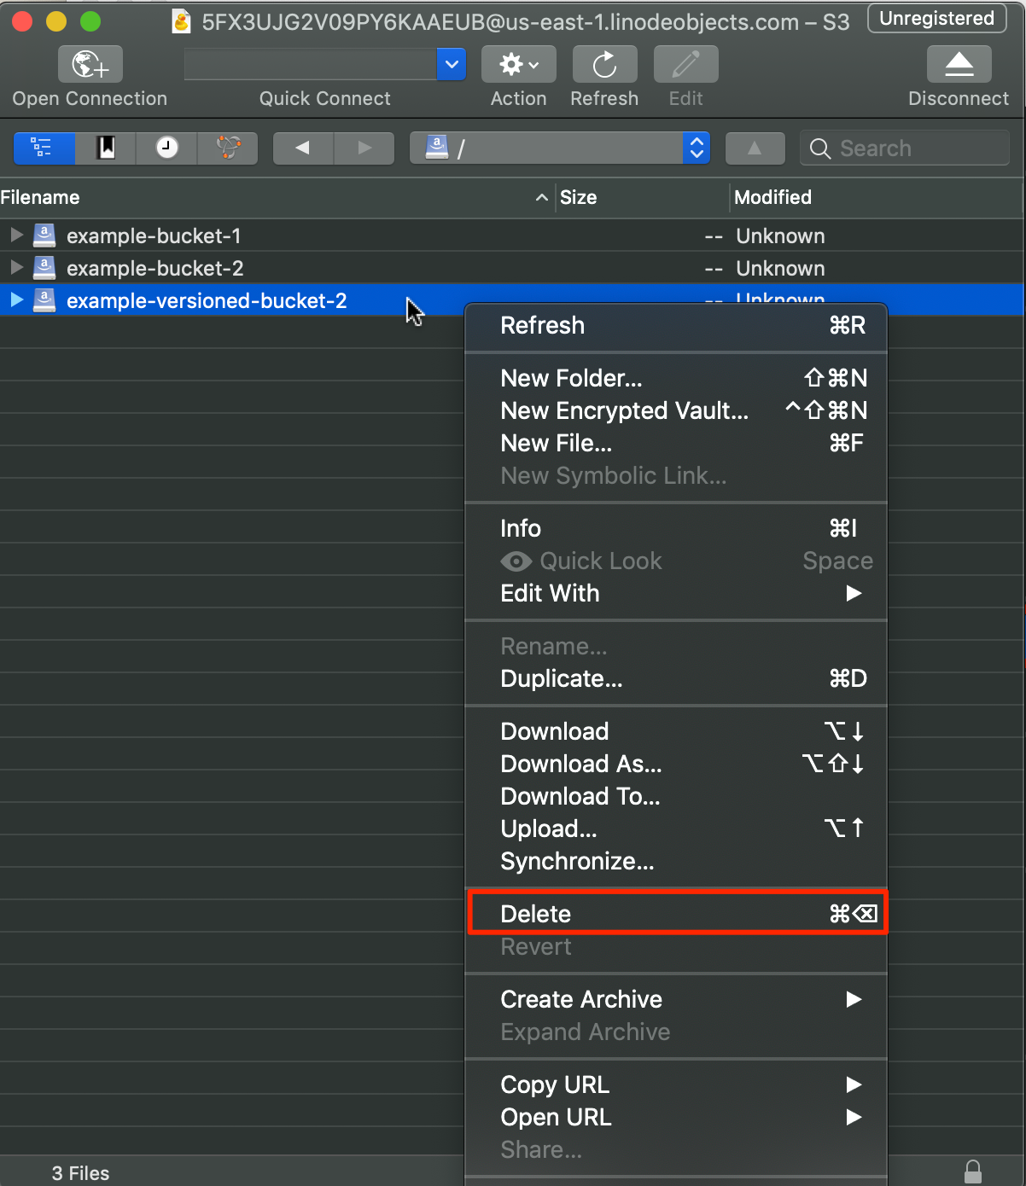Viewport: 1026px width, 1186px height.
Task: Open the Bonjour view icon
Action: click(x=228, y=148)
